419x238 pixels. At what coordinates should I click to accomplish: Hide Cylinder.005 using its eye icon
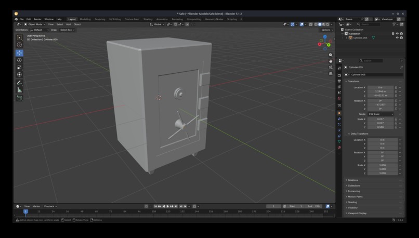(397, 37)
